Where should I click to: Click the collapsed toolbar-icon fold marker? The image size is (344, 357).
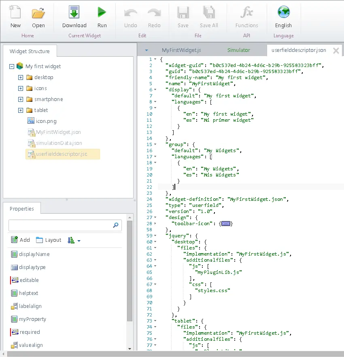click(226, 224)
